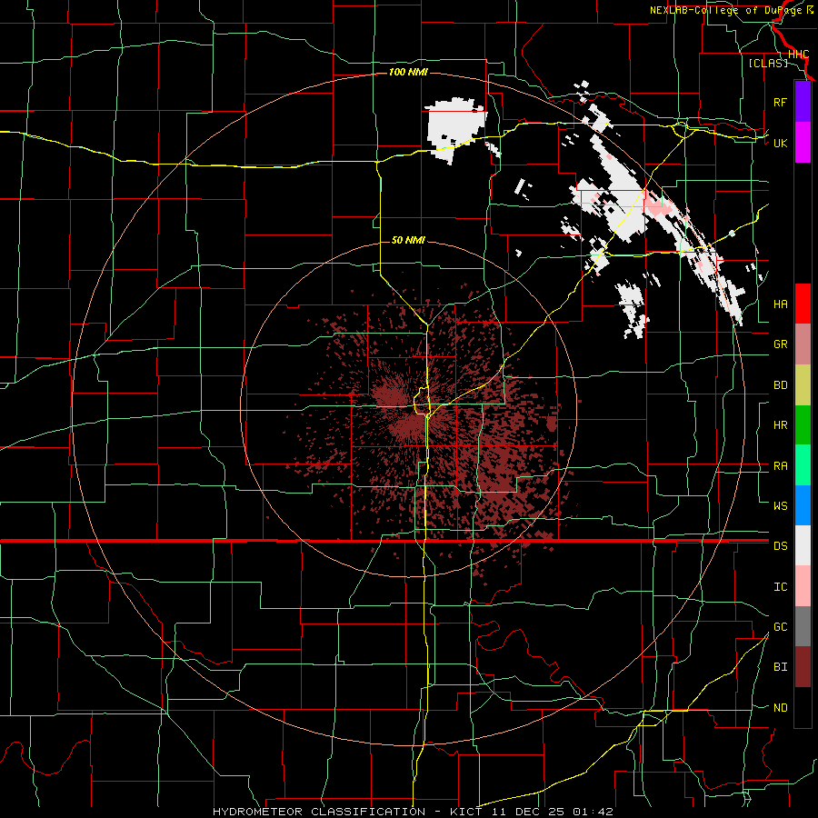818x818 pixels.
Task: Click the RF purple legend swatch
Action: tap(803, 102)
